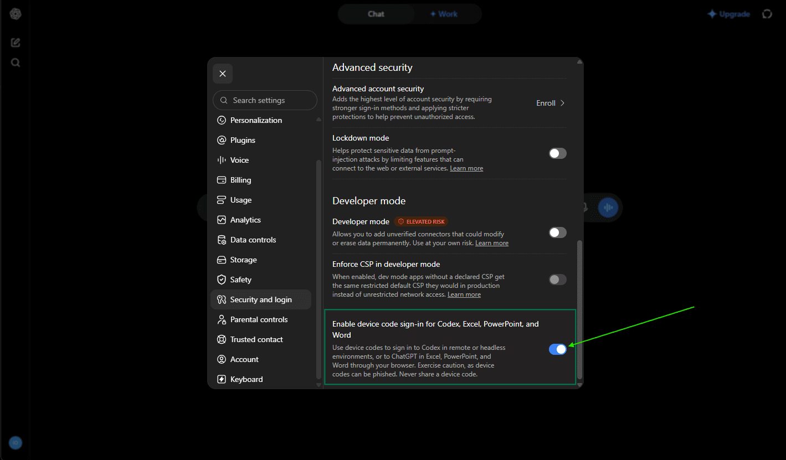Click the Plugins icon in sidebar

(222, 140)
